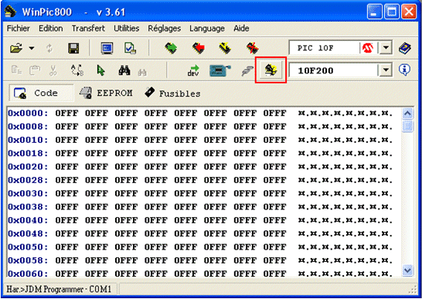Click the scrollbar up arrow in hex view

(407, 114)
